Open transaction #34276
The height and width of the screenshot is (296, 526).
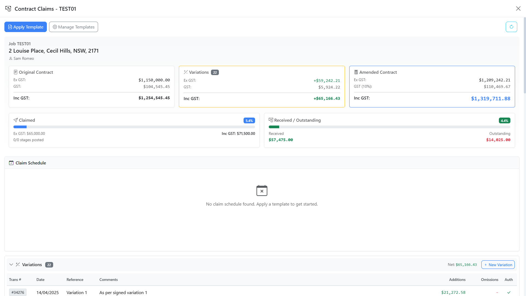click(x=18, y=292)
